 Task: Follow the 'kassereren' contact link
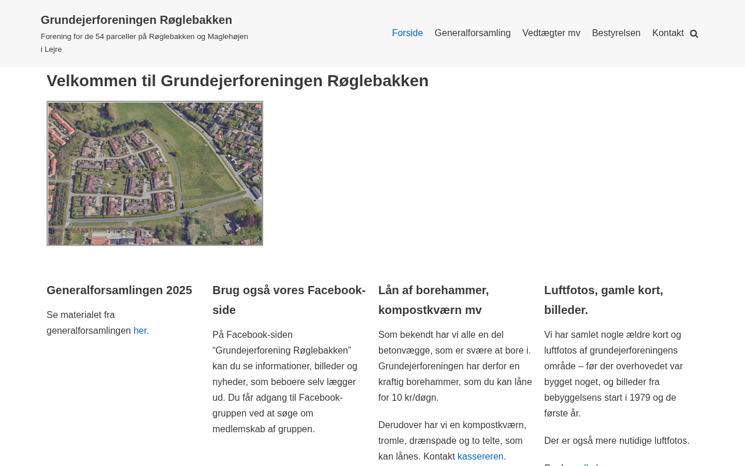[480, 457]
